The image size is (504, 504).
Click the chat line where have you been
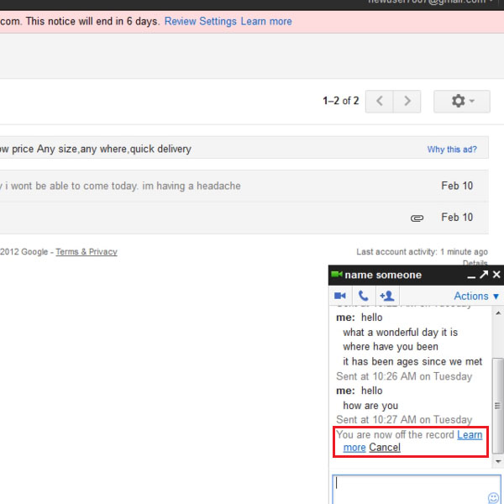391,347
